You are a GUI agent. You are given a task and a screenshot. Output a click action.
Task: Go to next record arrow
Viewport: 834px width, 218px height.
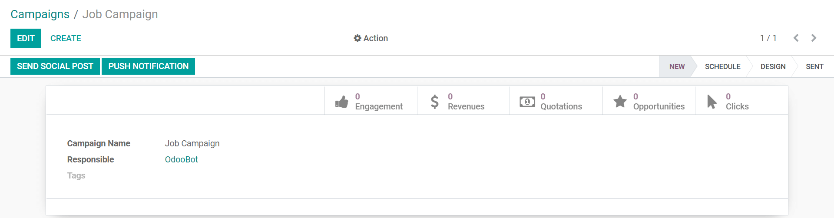pyautogui.click(x=814, y=38)
